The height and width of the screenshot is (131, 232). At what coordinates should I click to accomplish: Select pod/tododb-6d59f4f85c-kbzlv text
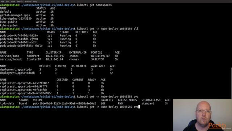click(x=21, y=46)
